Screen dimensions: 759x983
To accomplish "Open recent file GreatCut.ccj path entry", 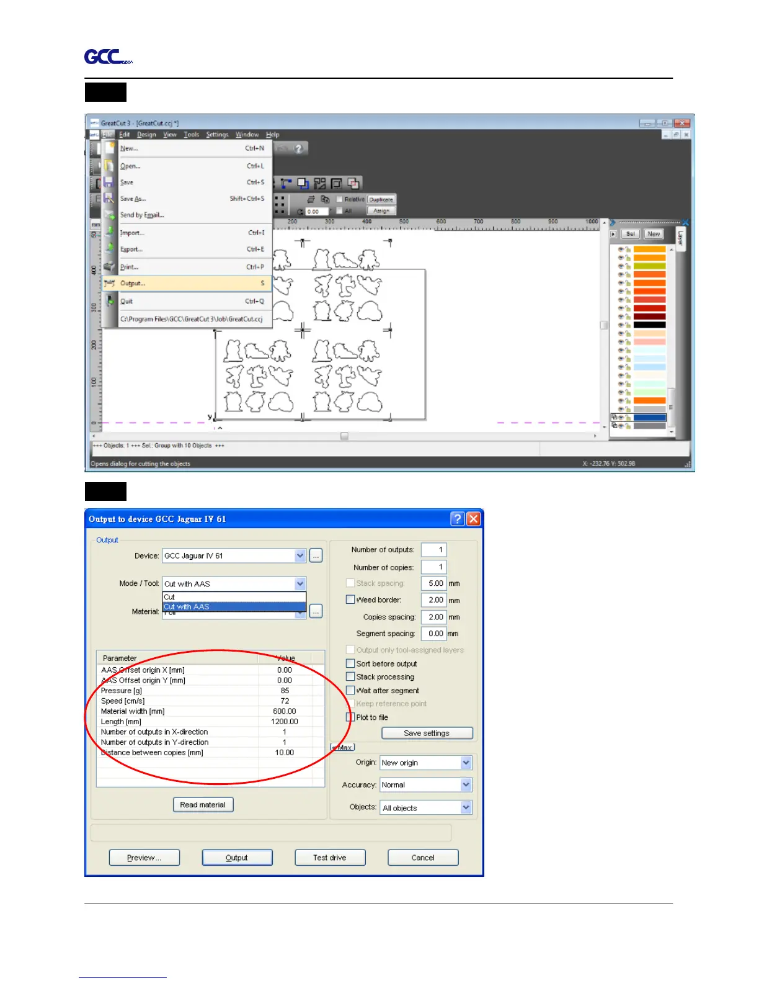I will tap(192, 319).
